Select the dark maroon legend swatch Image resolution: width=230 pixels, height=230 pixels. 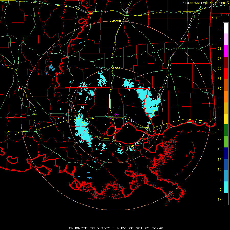tap(226, 62)
